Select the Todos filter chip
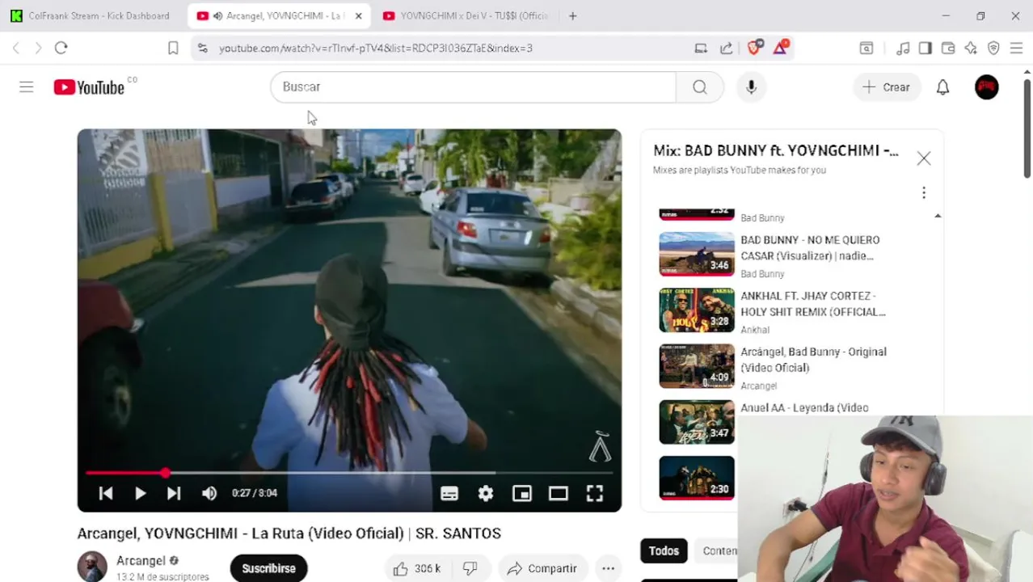The height and width of the screenshot is (582, 1033). [x=664, y=550]
